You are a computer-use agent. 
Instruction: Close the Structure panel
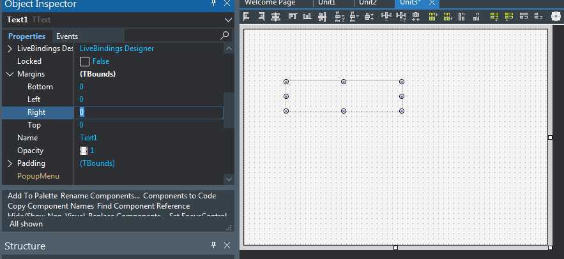(227, 245)
